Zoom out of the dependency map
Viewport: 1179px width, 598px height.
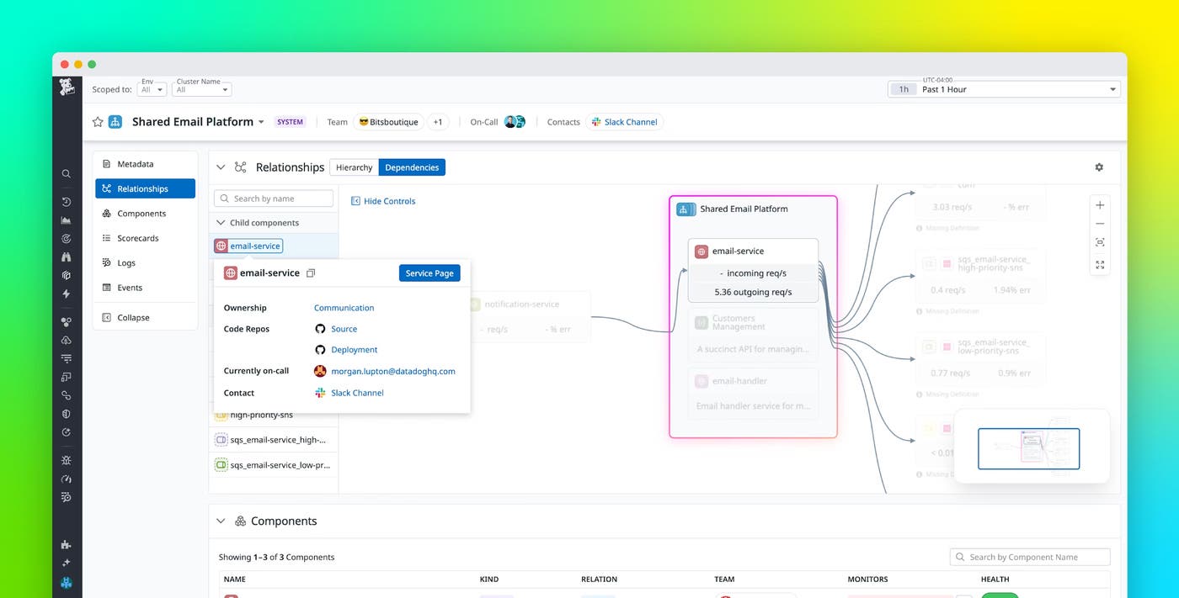(x=1100, y=224)
